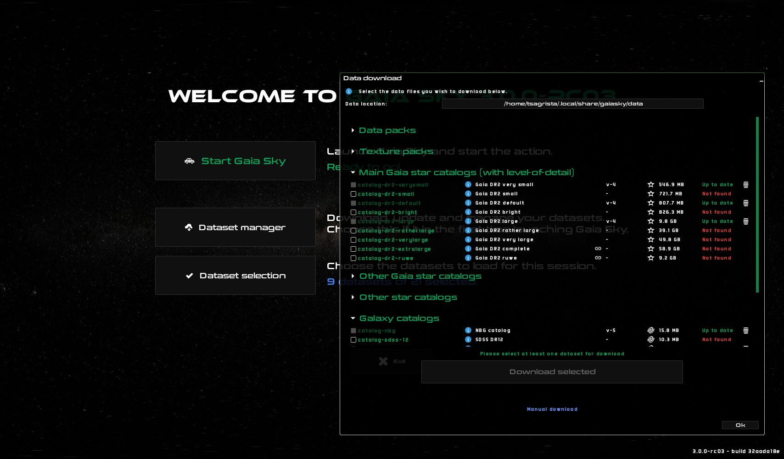Click star icon of Gaia DR2 bright row
The height and width of the screenshot is (459, 784).
pos(651,212)
